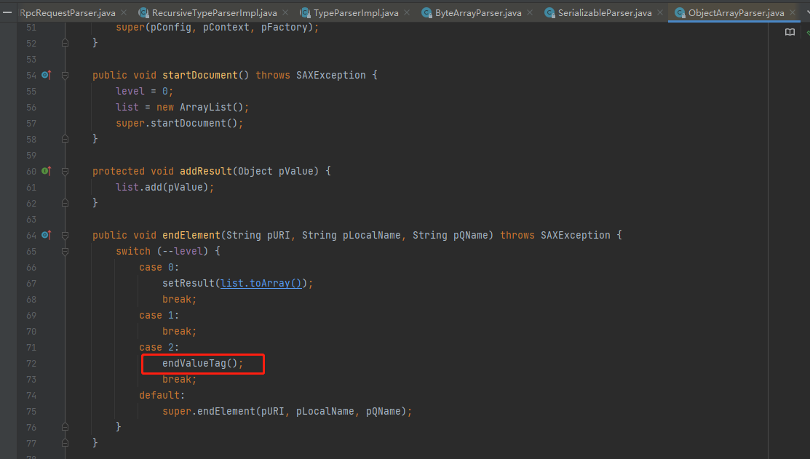Screen dimensions: 810x459
Task: Click 'level = 0;' assignment on line 55
Action: [145, 91]
